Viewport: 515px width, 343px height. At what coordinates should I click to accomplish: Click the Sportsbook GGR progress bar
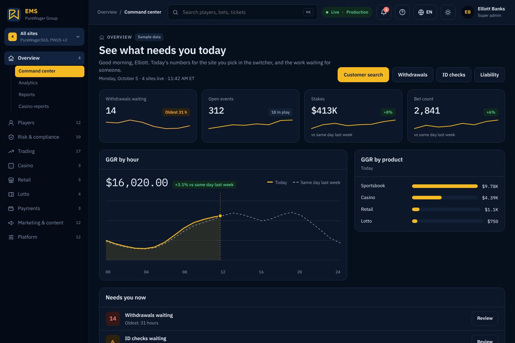[445, 186]
